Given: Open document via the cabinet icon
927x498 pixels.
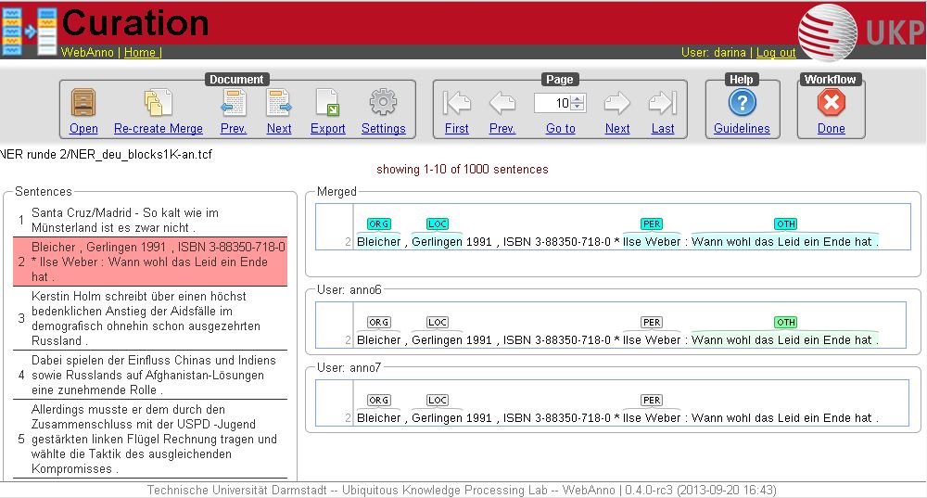Looking at the screenshot, I should [83, 102].
